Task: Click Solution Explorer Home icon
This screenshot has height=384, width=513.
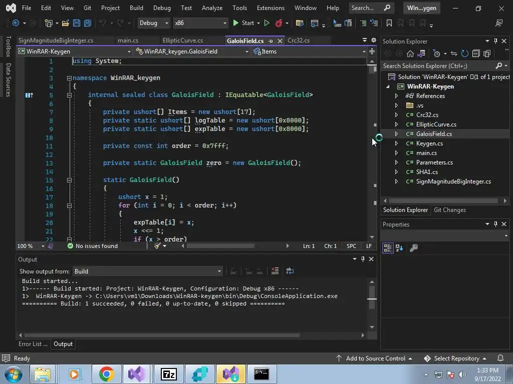Action: coord(410,53)
